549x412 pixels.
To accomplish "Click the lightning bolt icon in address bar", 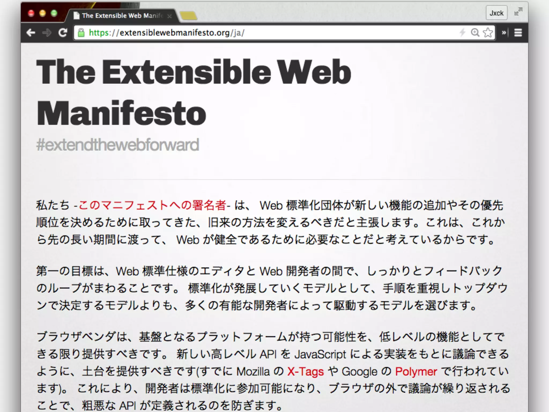I will pyautogui.click(x=462, y=33).
